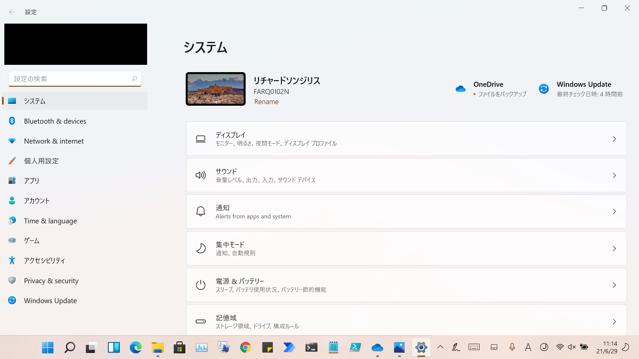Screen dimensions: 639x359
Task: Open Network & internet settings
Action: click(54, 141)
